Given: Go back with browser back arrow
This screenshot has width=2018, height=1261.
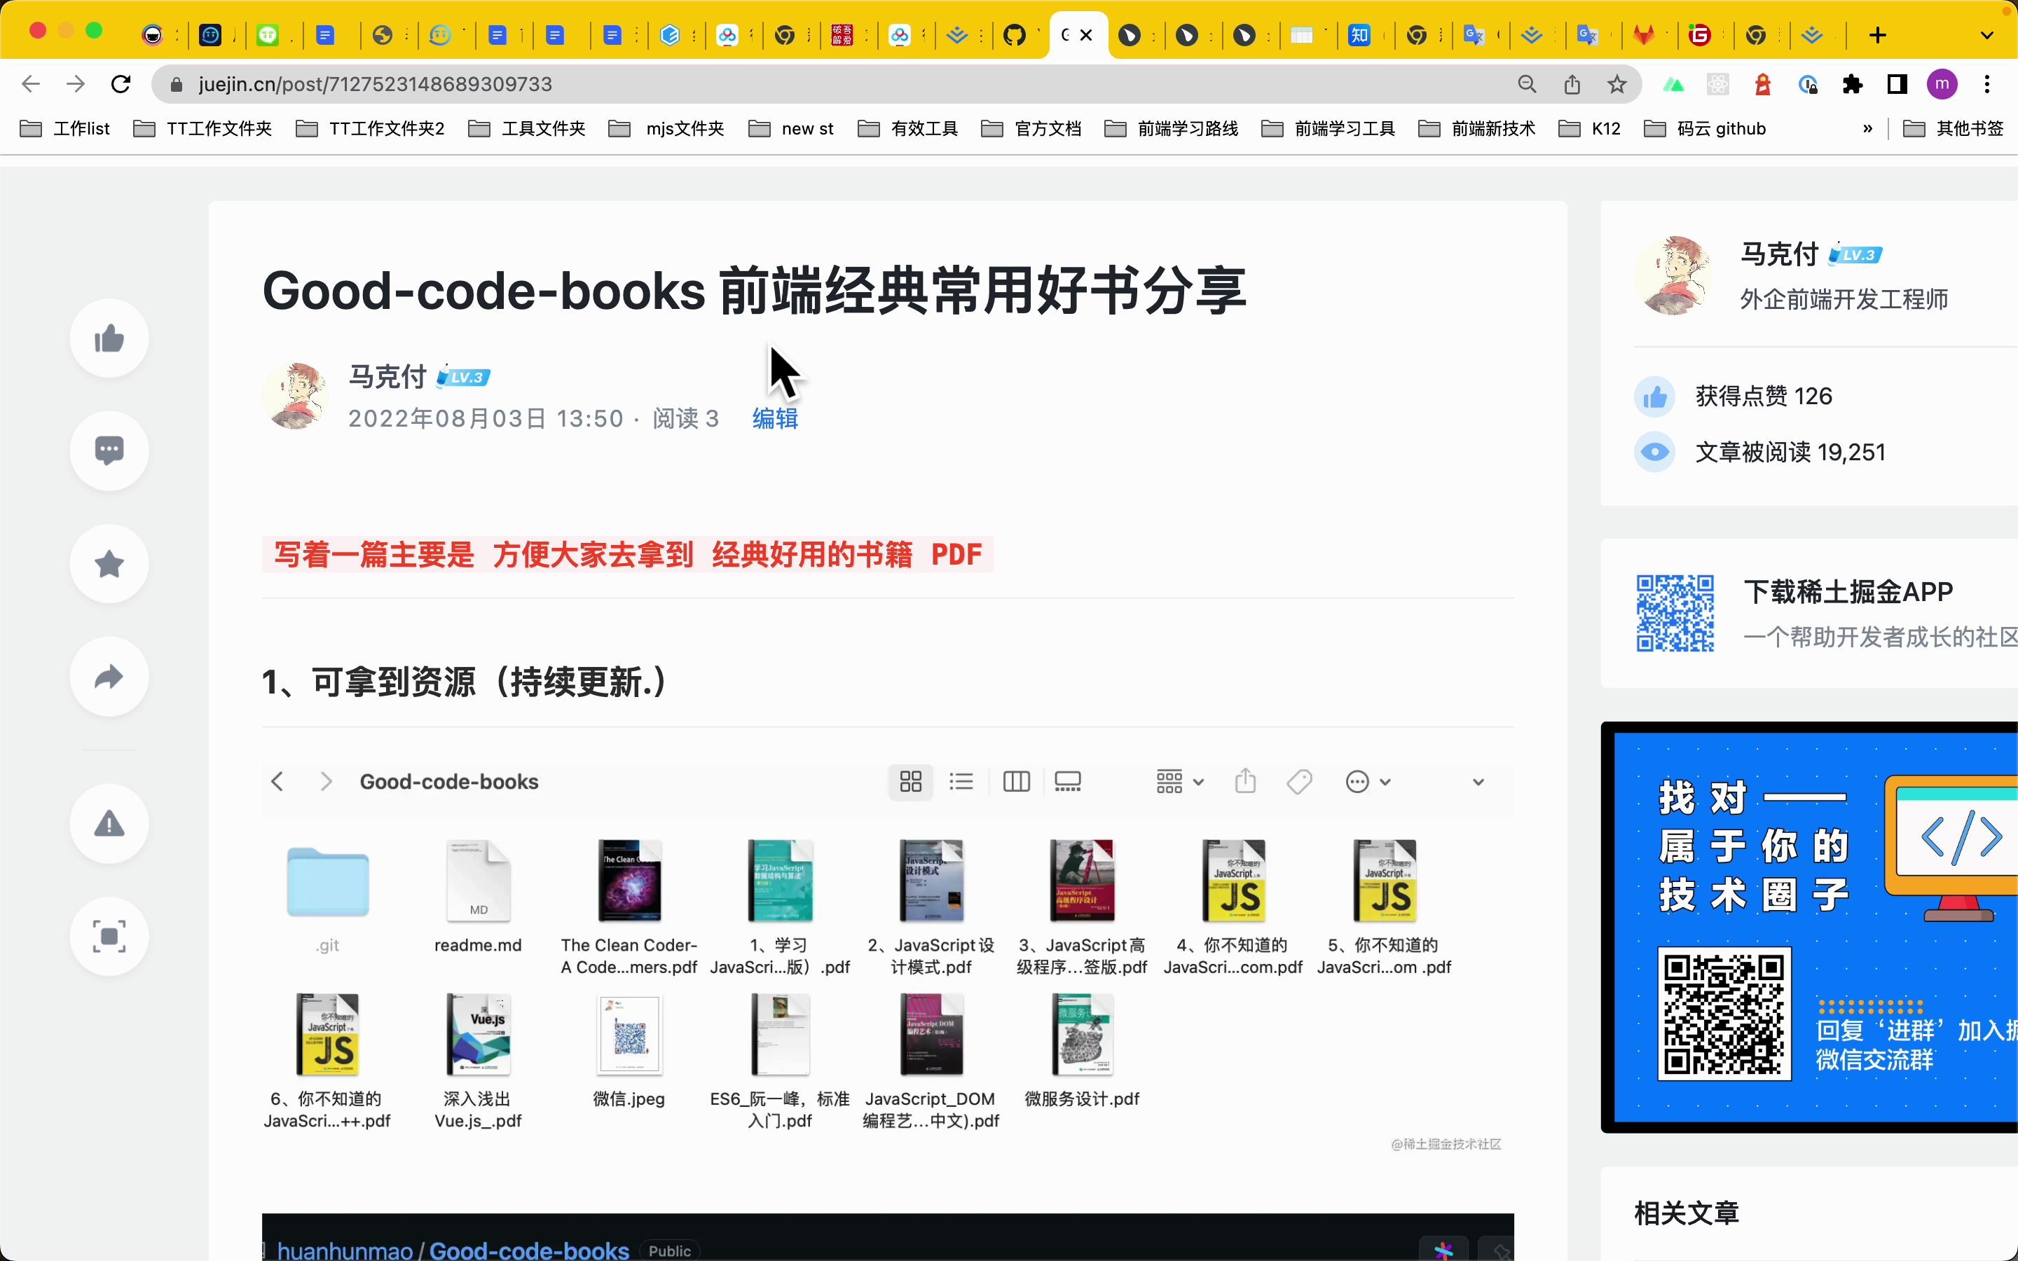Looking at the screenshot, I should 30,84.
